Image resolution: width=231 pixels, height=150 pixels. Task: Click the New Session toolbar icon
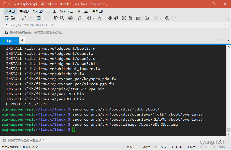[x=7, y=18]
